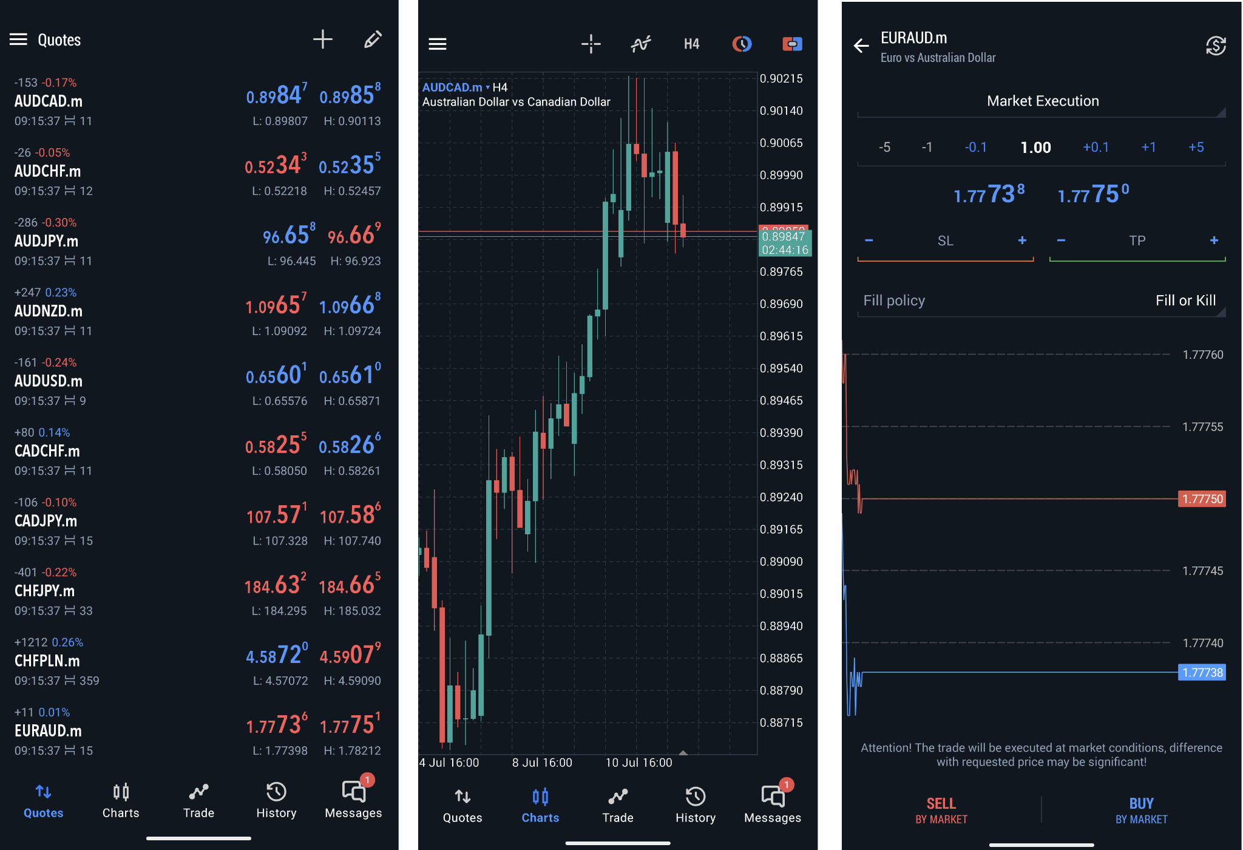The image size is (1243, 850).
Task: Tap SELL BY MARKET button
Action: point(941,810)
